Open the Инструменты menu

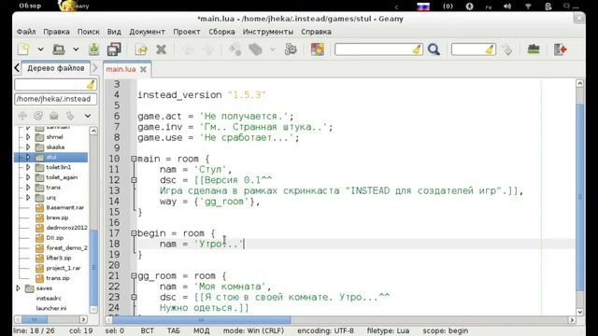(x=268, y=32)
